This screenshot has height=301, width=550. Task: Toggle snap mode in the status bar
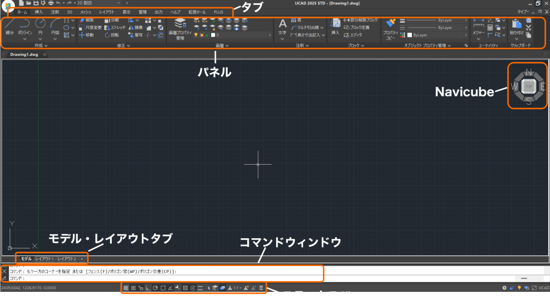pos(133,288)
